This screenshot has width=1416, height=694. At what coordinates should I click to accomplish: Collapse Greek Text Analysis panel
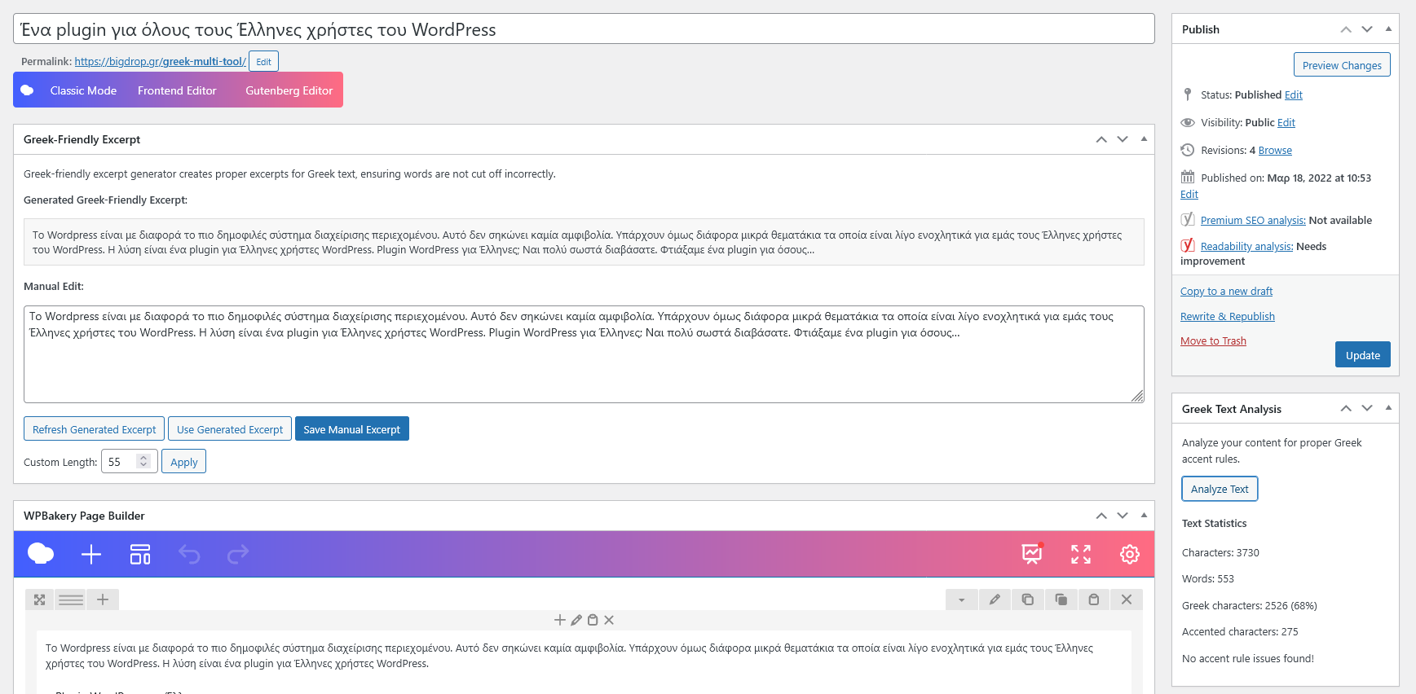pos(1388,408)
